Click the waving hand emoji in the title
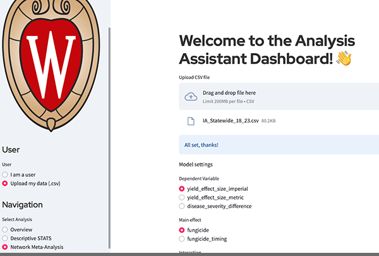379x256 pixels. [344, 58]
